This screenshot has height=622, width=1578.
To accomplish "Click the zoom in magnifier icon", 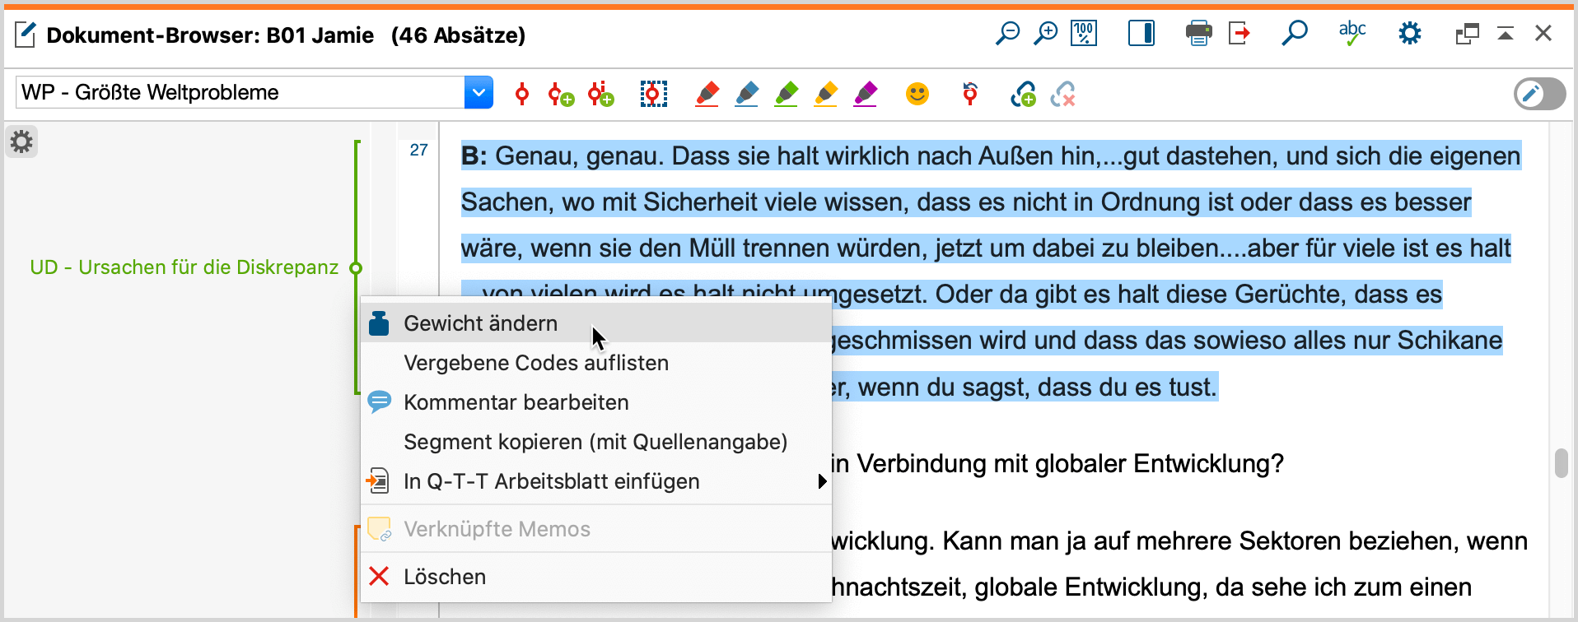I will click(1045, 34).
